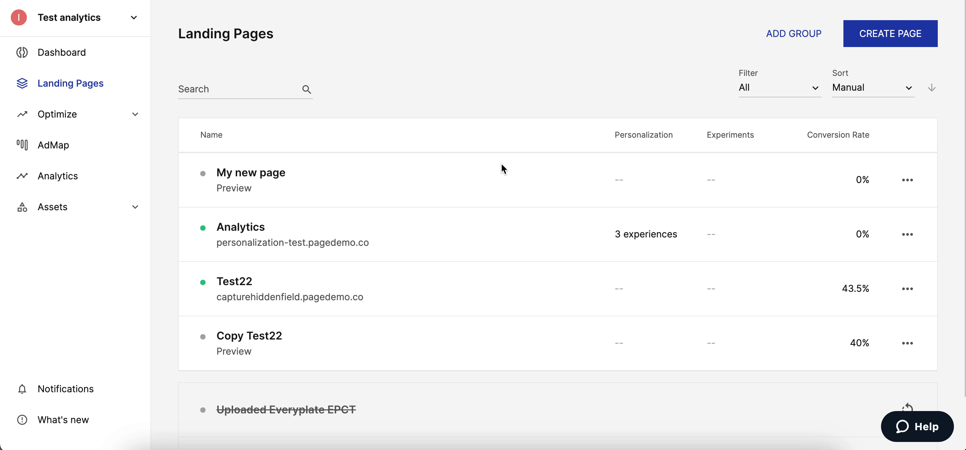Viewport: 966px width, 450px height.
Task: Expand the Assets section
Action: (x=135, y=207)
